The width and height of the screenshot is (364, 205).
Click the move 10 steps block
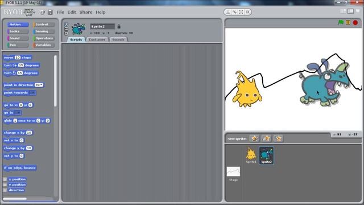click(18, 58)
